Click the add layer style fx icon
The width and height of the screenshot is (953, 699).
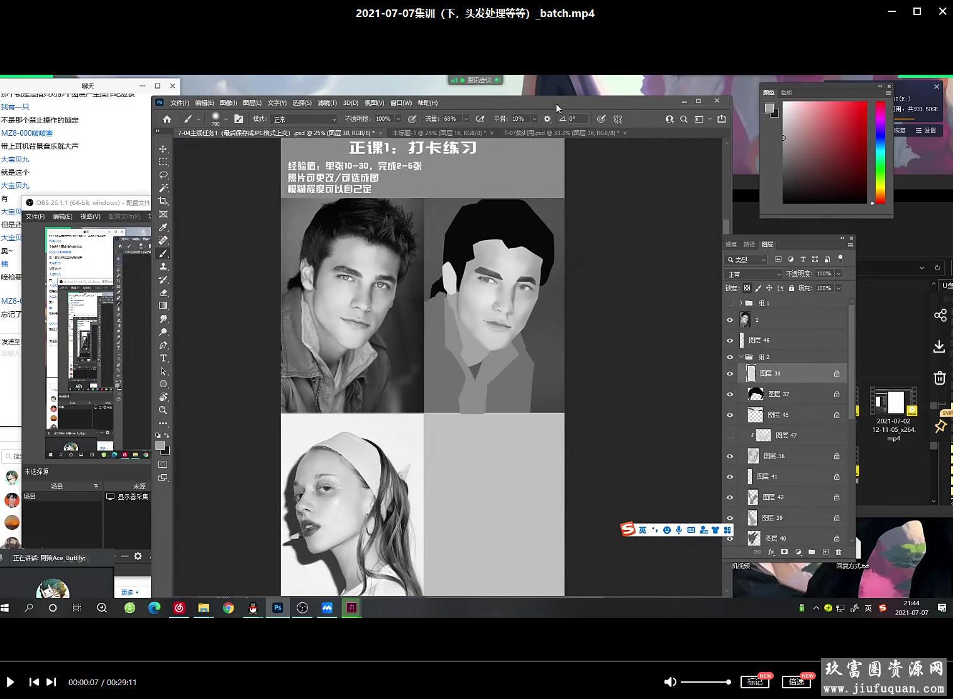point(771,552)
